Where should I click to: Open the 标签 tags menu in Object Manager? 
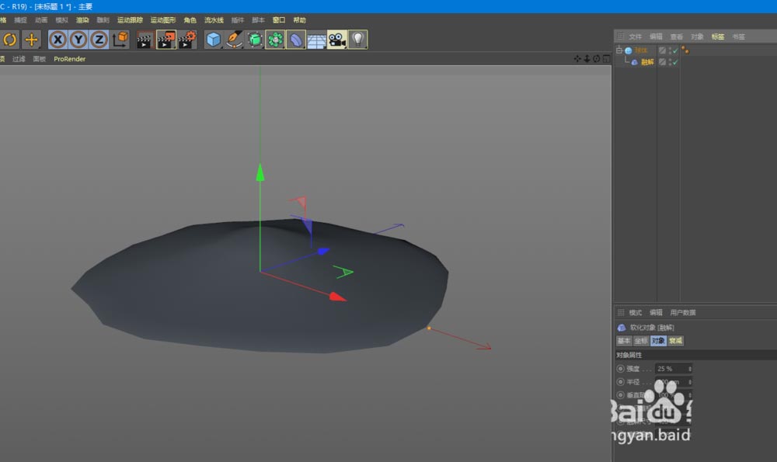[x=717, y=36]
